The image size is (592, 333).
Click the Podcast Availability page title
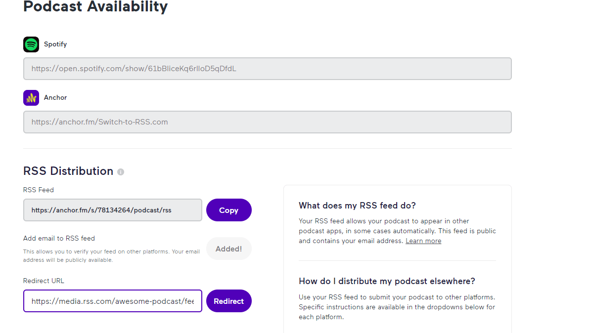tap(95, 7)
